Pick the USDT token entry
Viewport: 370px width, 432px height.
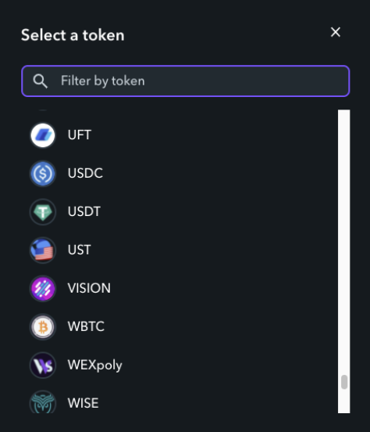(84, 211)
